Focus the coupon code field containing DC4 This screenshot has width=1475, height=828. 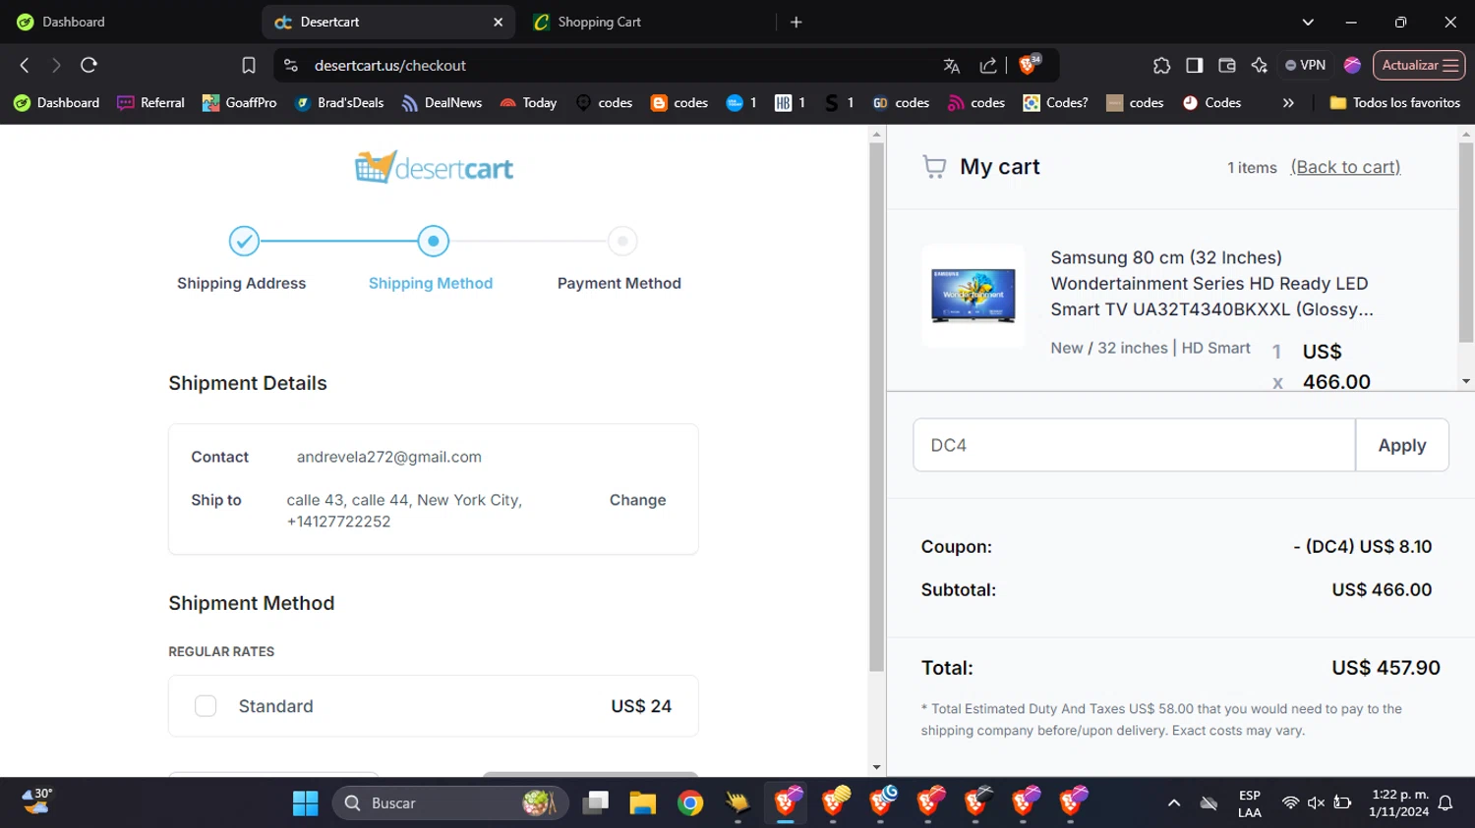1134,445
